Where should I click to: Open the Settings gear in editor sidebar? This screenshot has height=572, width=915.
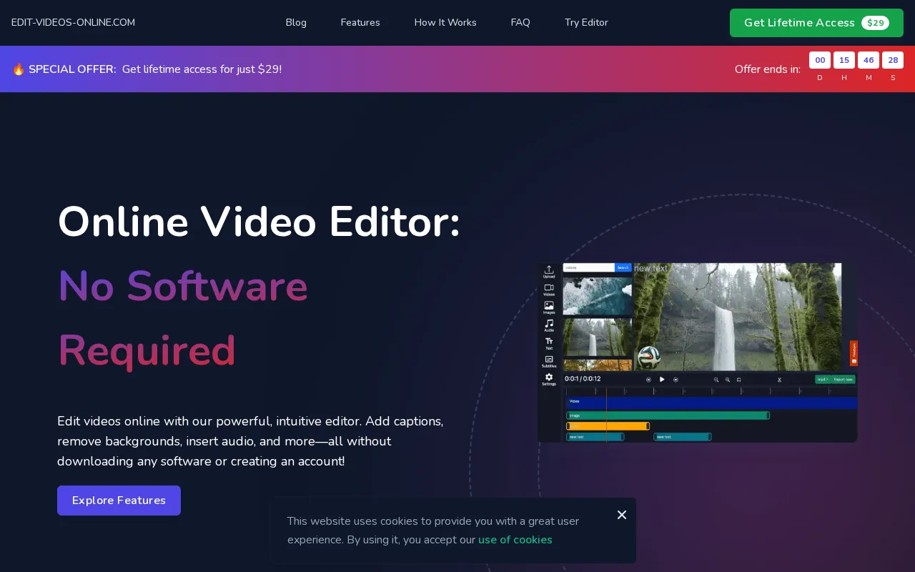[549, 378]
